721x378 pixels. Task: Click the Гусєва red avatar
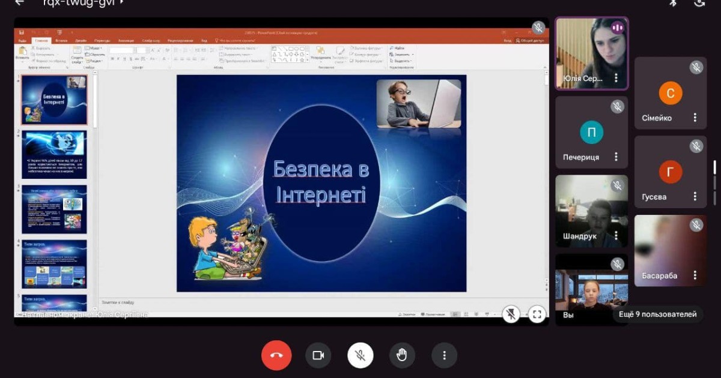point(671,172)
